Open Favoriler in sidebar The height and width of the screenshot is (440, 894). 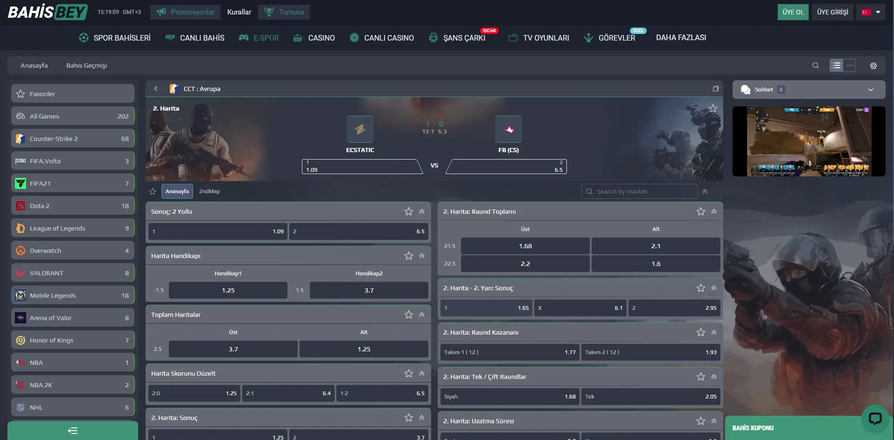(73, 94)
